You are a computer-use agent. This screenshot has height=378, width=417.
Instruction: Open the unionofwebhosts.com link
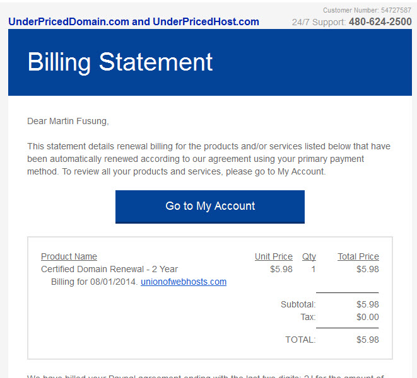click(184, 282)
